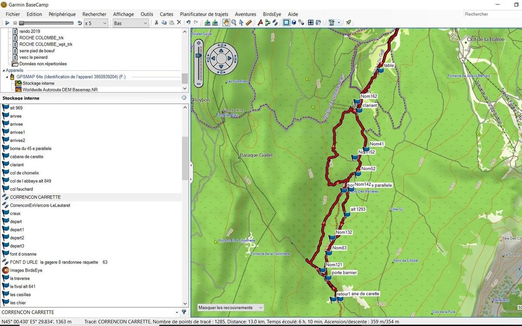Viewport: 522px width, 326px height.
Task: Click the map zoom out minus button
Action: [199, 83]
